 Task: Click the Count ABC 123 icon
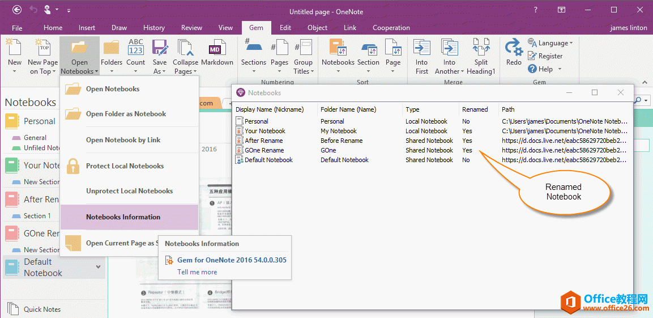(136, 46)
